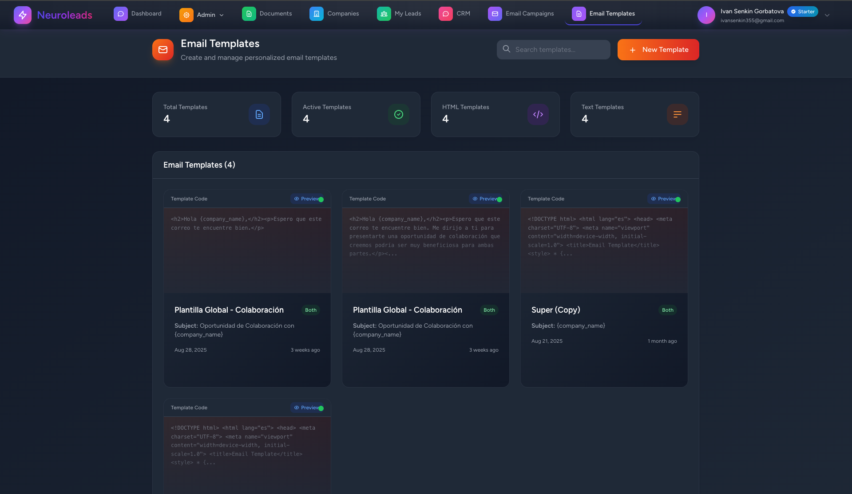This screenshot has width=852, height=494.
Task: Click the orange Admin gear icon
Action: point(186,15)
